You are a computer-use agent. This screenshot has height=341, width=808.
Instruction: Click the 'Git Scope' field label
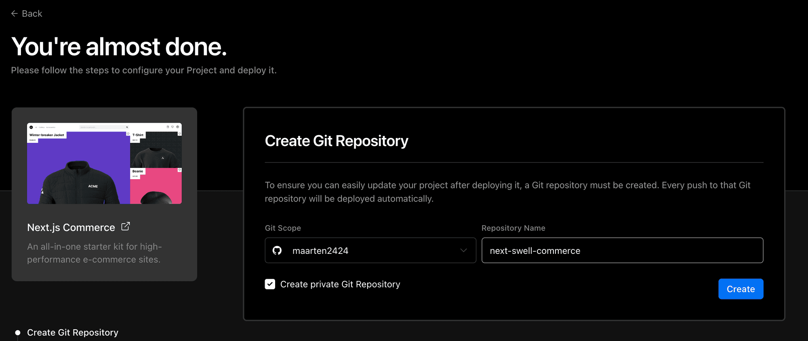pyautogui.click(x=283, y=228)
